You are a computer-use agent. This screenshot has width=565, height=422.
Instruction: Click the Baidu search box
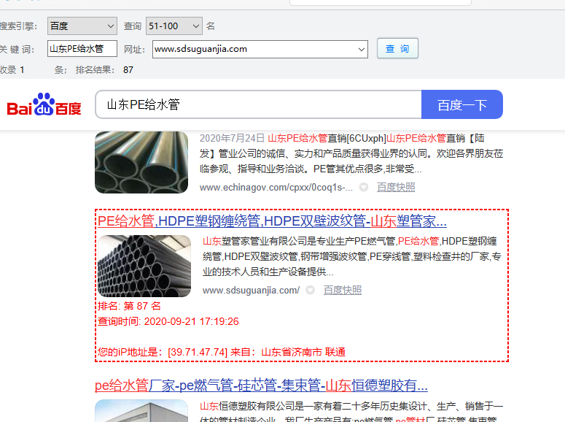(258, 104)
